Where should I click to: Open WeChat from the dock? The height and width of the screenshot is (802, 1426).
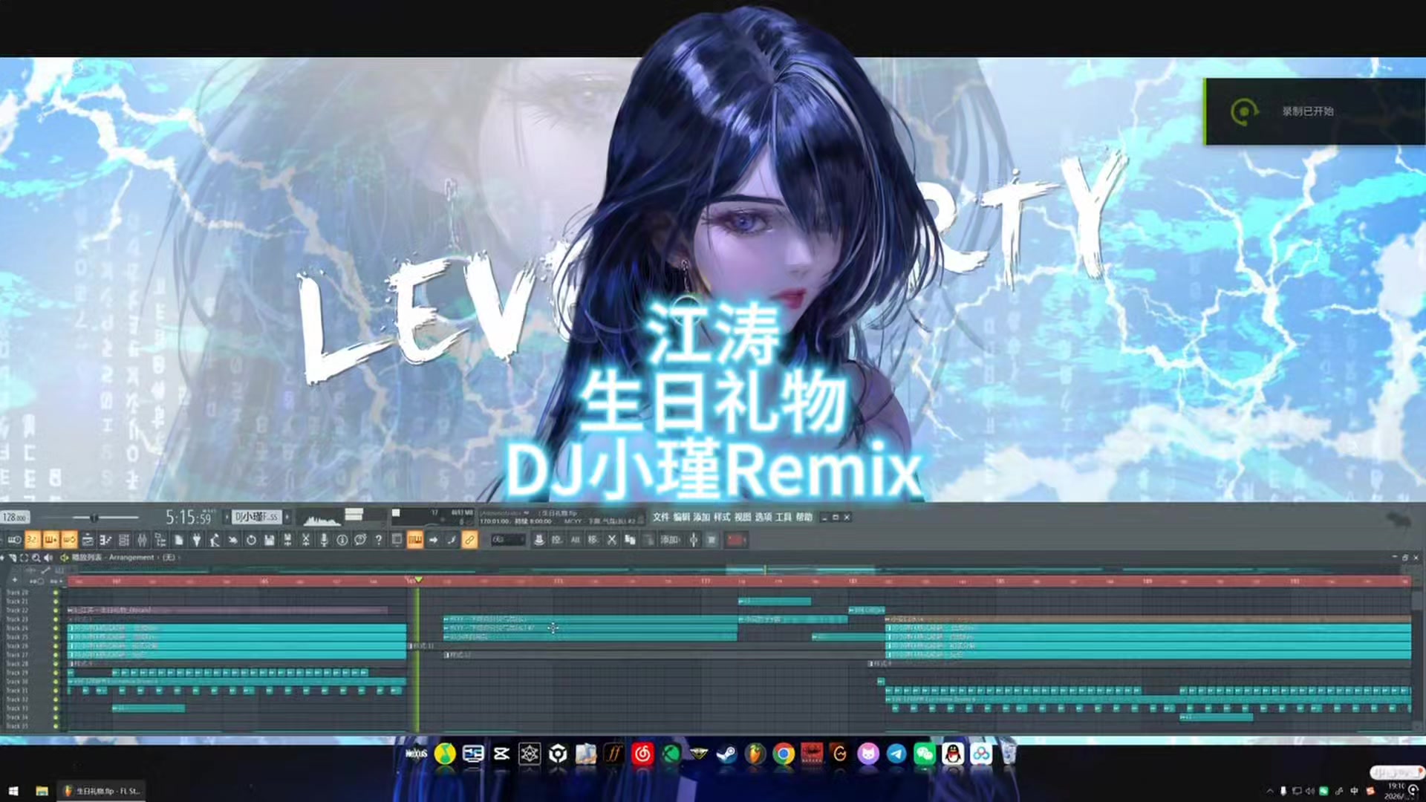click(925, 754)
